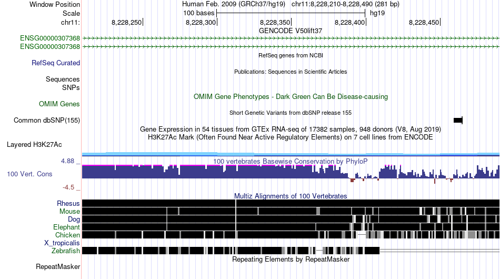
Task: Click the Publications: Sequences in Scientific Articles title
Action: [x=291, y=72]
